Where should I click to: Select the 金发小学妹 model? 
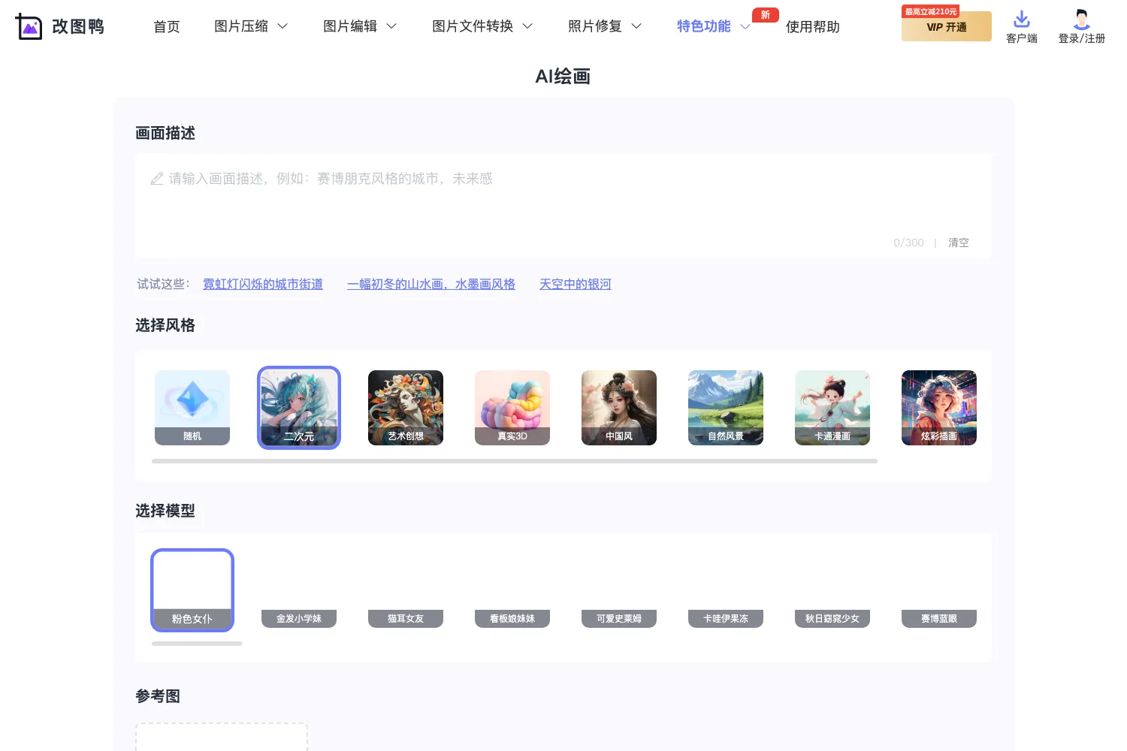(x=299, y=590)
